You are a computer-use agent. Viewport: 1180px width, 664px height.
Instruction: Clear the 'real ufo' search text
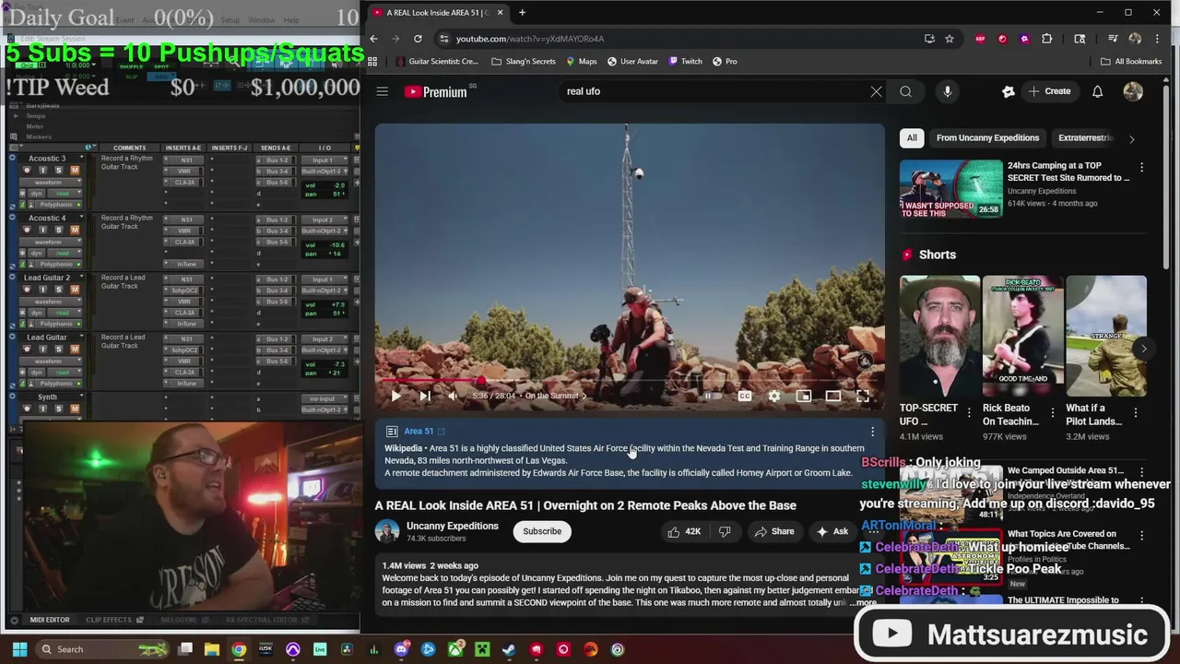coord(876,91)
